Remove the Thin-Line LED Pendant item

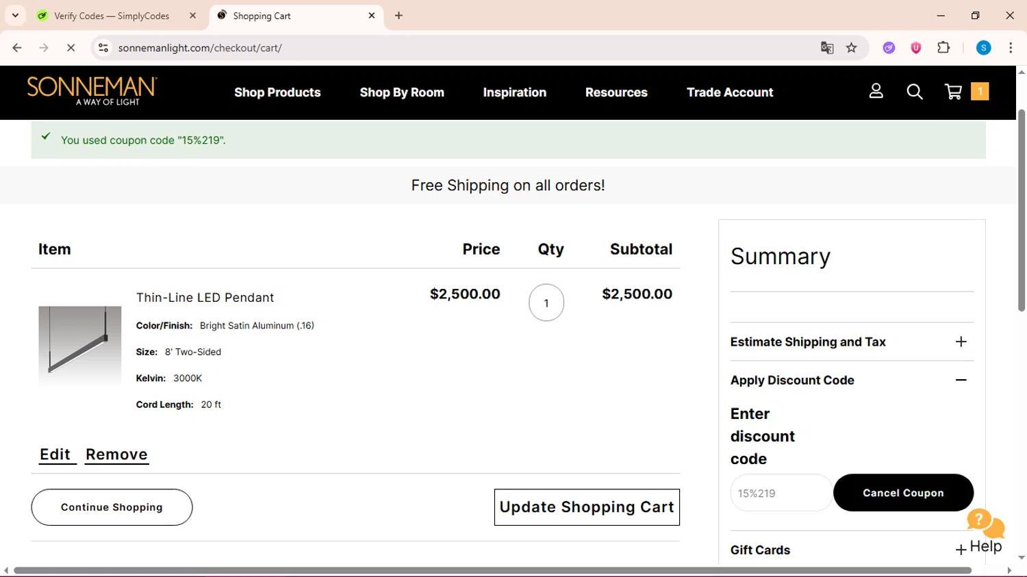click(116, 454)
